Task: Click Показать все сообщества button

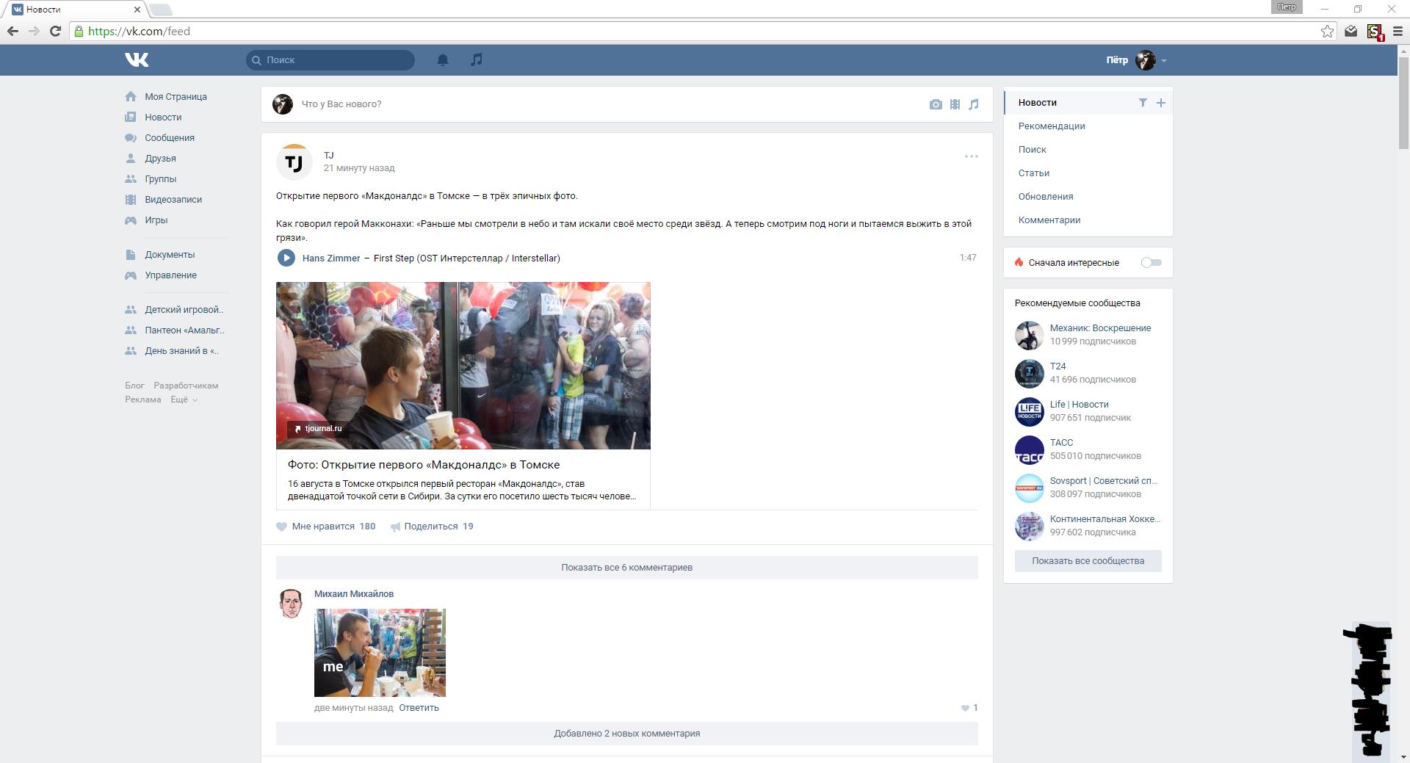Action: 1088,560
